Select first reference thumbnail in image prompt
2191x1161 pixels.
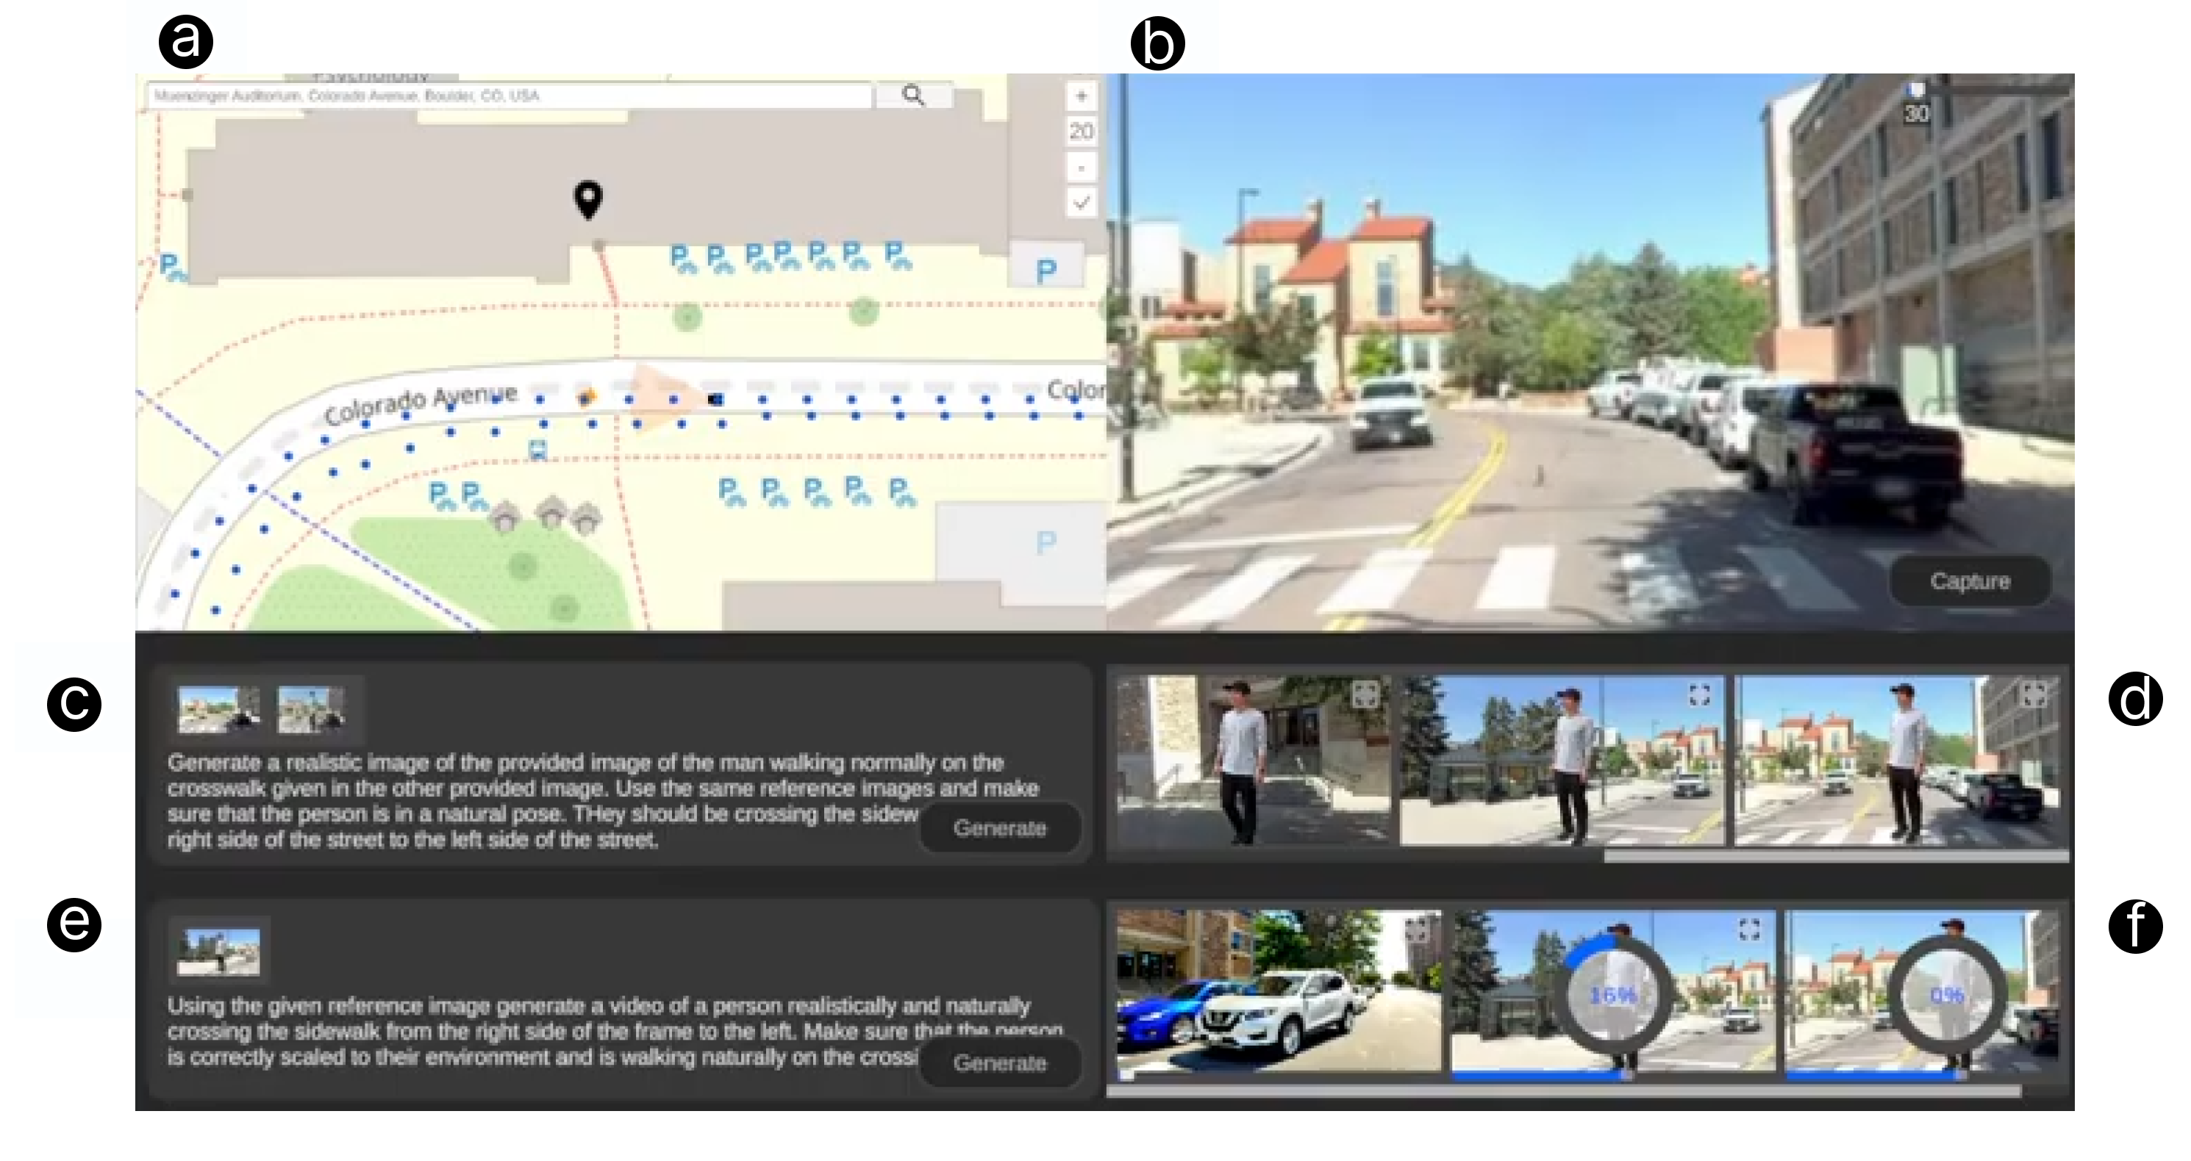coord(218,710)
